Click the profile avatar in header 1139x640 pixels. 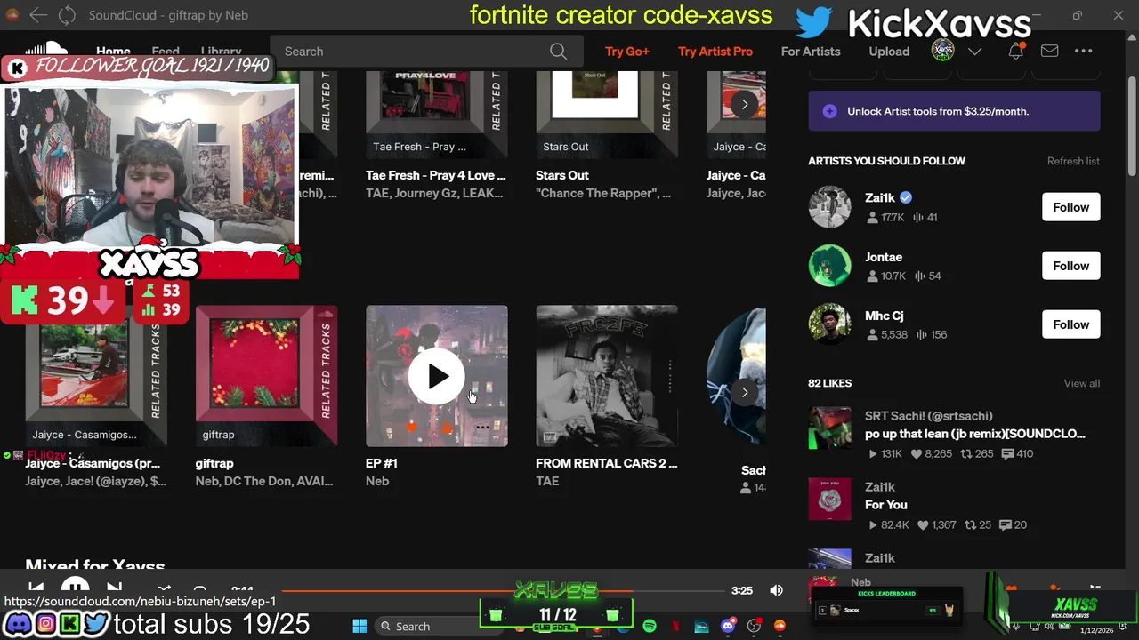point(942,51)
